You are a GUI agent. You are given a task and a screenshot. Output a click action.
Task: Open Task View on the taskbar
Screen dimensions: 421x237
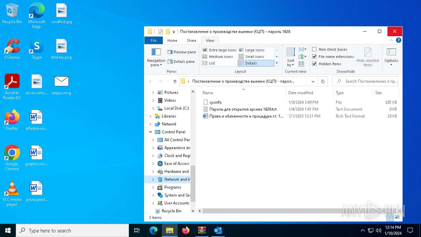click(137, 230)
